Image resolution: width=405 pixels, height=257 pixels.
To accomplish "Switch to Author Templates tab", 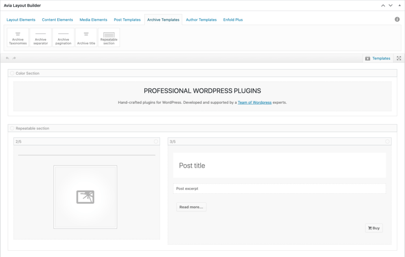I will point(201,20).
